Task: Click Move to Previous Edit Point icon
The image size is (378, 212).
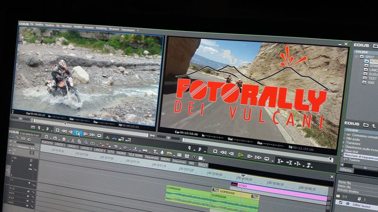Action: tap(280, 161)
